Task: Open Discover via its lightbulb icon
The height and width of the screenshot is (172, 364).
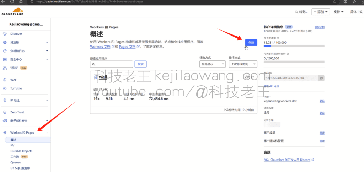Action: click(5, 34)
